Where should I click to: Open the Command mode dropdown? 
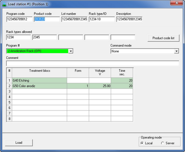tap(145, 51)
